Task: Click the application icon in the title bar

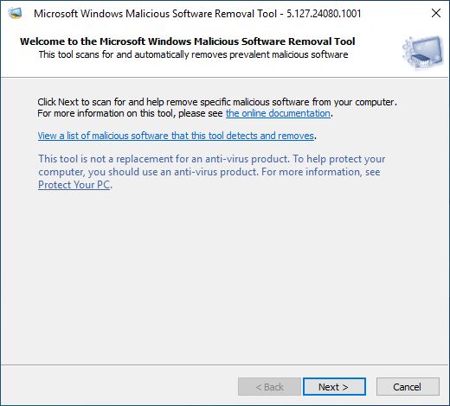Action: point(15,13)
